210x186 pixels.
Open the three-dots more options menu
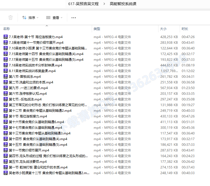(74, 18)
